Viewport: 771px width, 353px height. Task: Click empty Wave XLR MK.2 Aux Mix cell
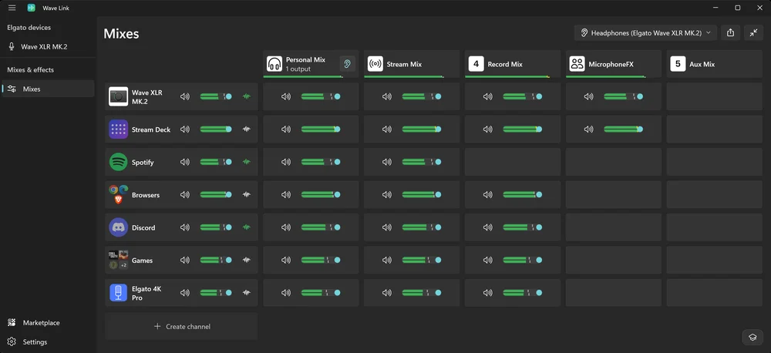pos(714,96)
